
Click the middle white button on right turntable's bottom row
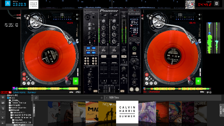151,83
